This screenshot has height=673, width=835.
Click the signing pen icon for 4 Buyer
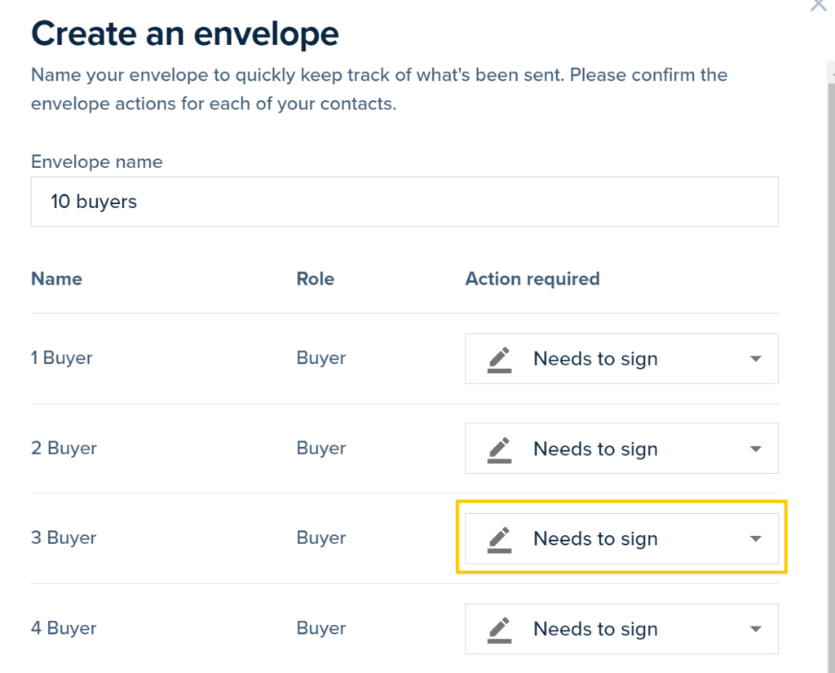coord(499,629)
